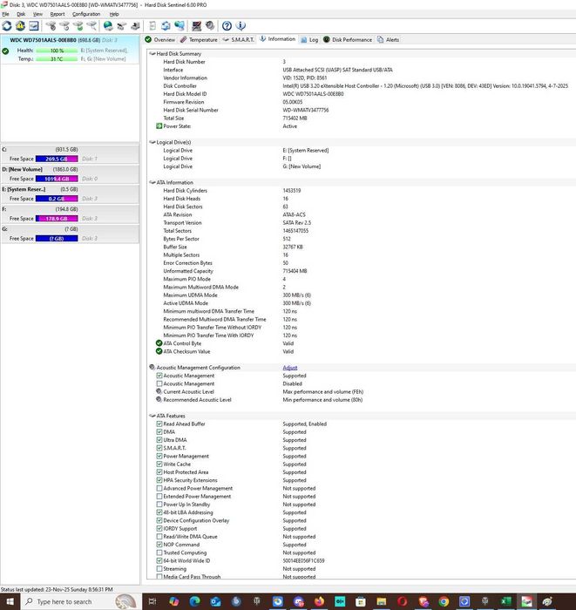Click the yellow warning alert toolbar icon
Screen dimensions: 576x610
click(x=20, y=26)
